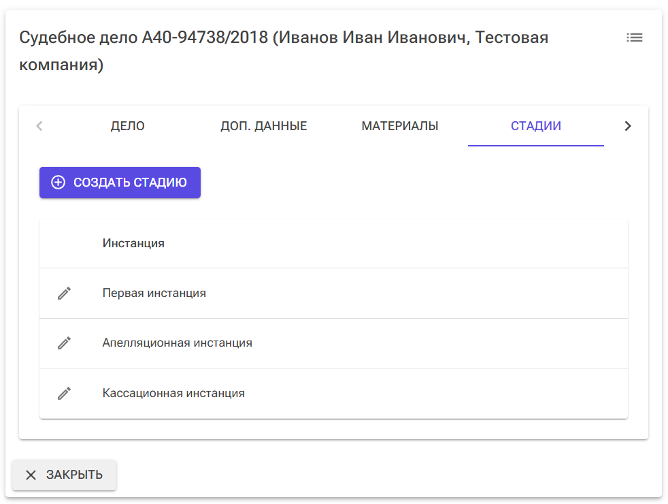Click the Инстанция column header
Screen dimensions: 668x504
(134, 242)
